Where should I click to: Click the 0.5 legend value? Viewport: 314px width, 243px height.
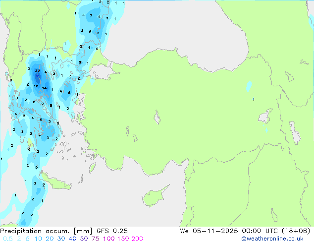click(x=8, y=239)
